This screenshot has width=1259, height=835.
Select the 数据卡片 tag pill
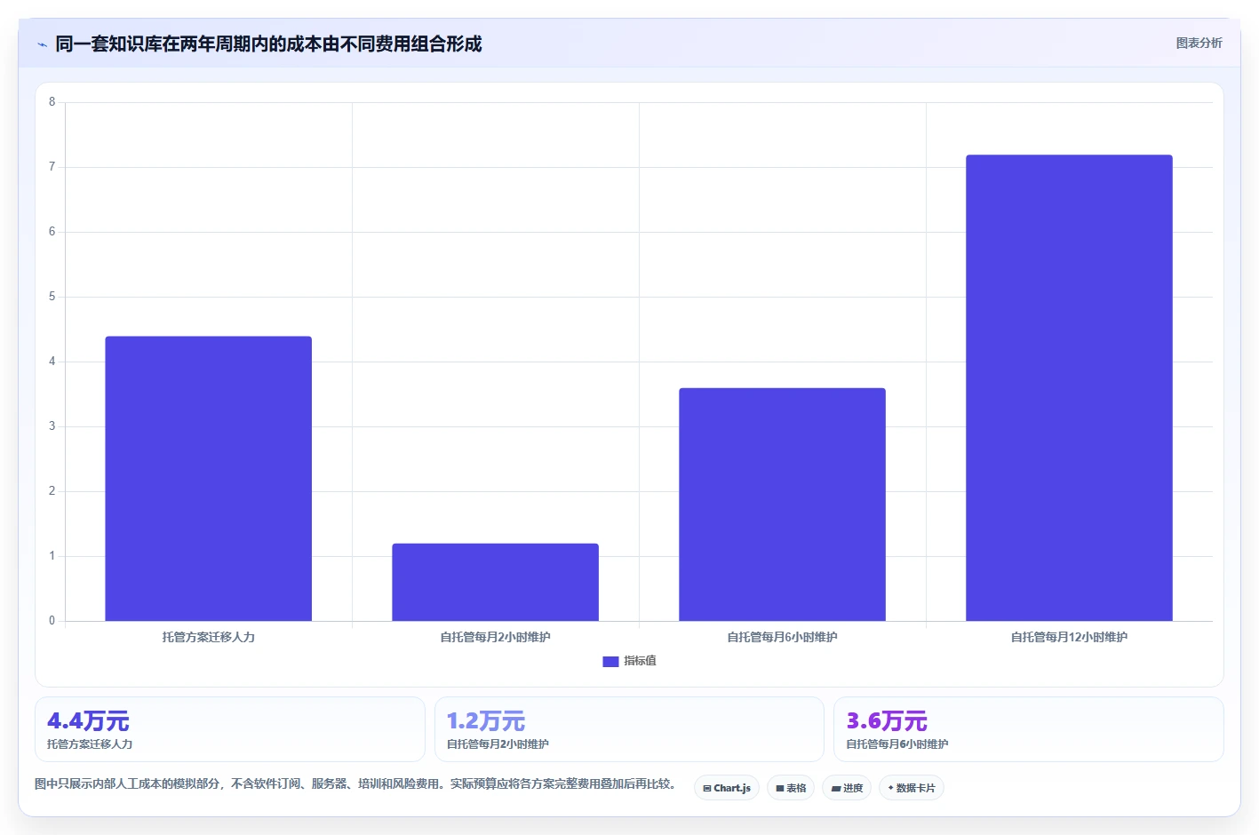(912, 788)
